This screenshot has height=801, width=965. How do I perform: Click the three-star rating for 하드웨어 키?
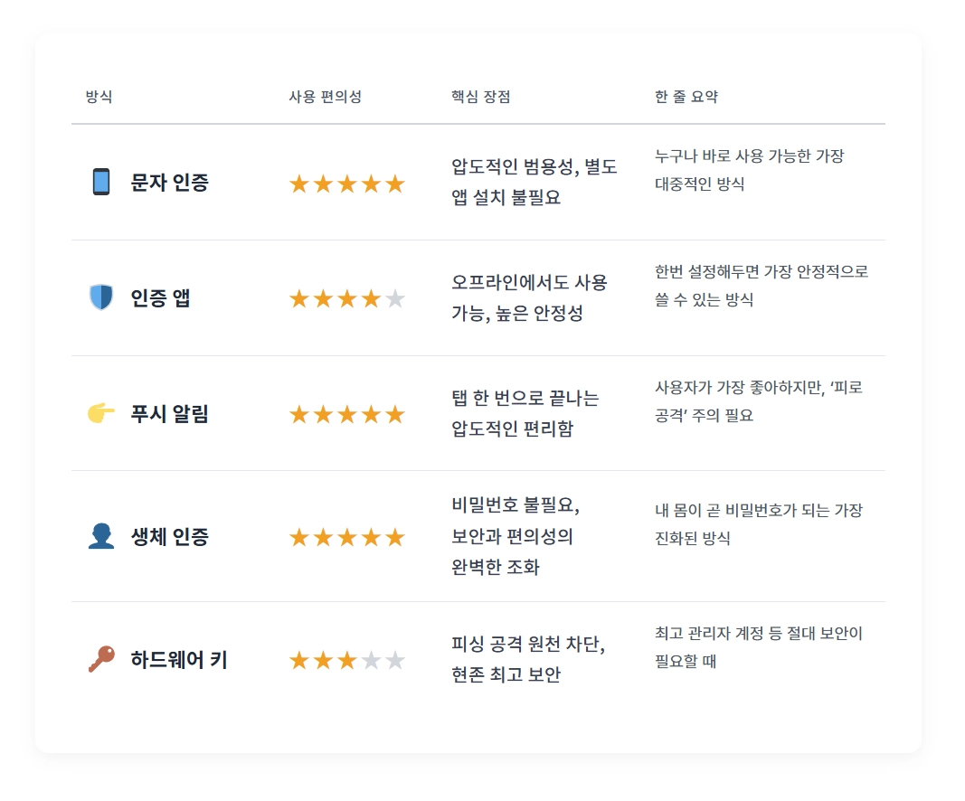[347, 660]
